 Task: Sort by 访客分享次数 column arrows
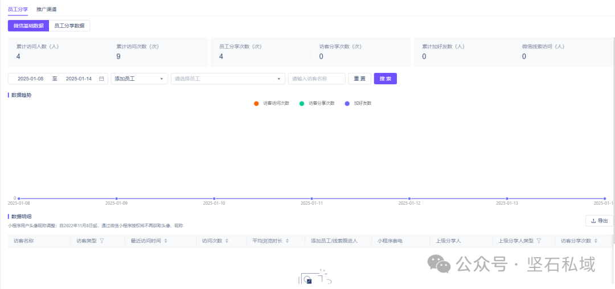[x=596, y=241]
